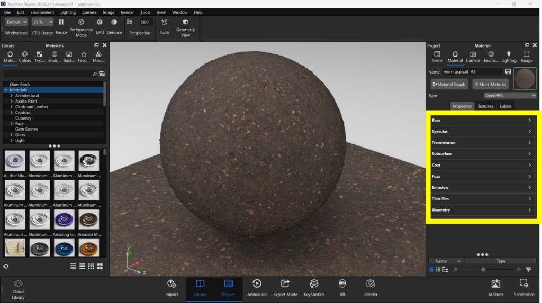Click the Denoise icon in toolbar

[114, 22]
